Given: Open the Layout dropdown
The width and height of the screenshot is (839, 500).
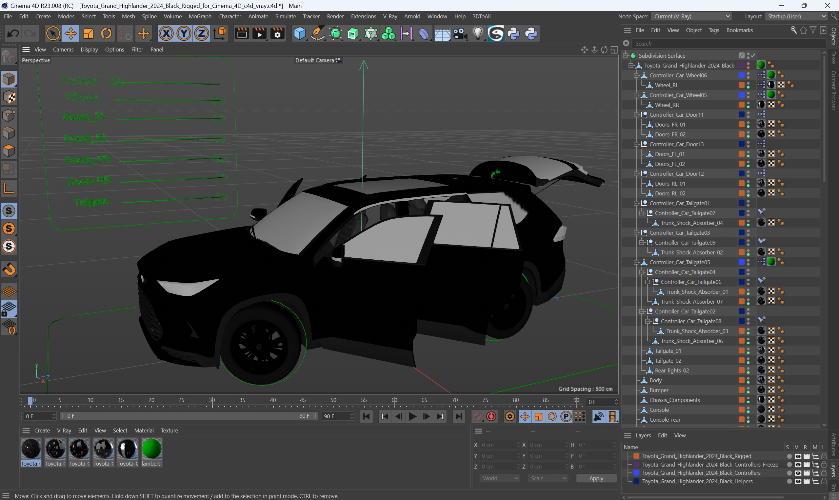Looking at the screenshot, I should click(795, 16).
